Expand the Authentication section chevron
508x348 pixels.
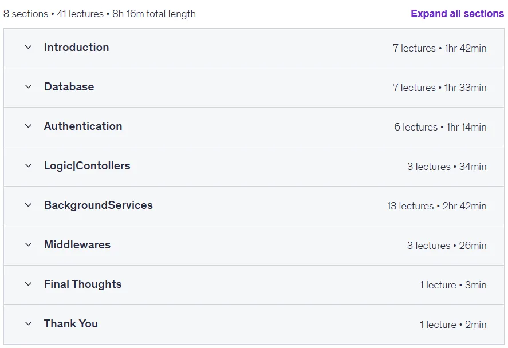29,126
